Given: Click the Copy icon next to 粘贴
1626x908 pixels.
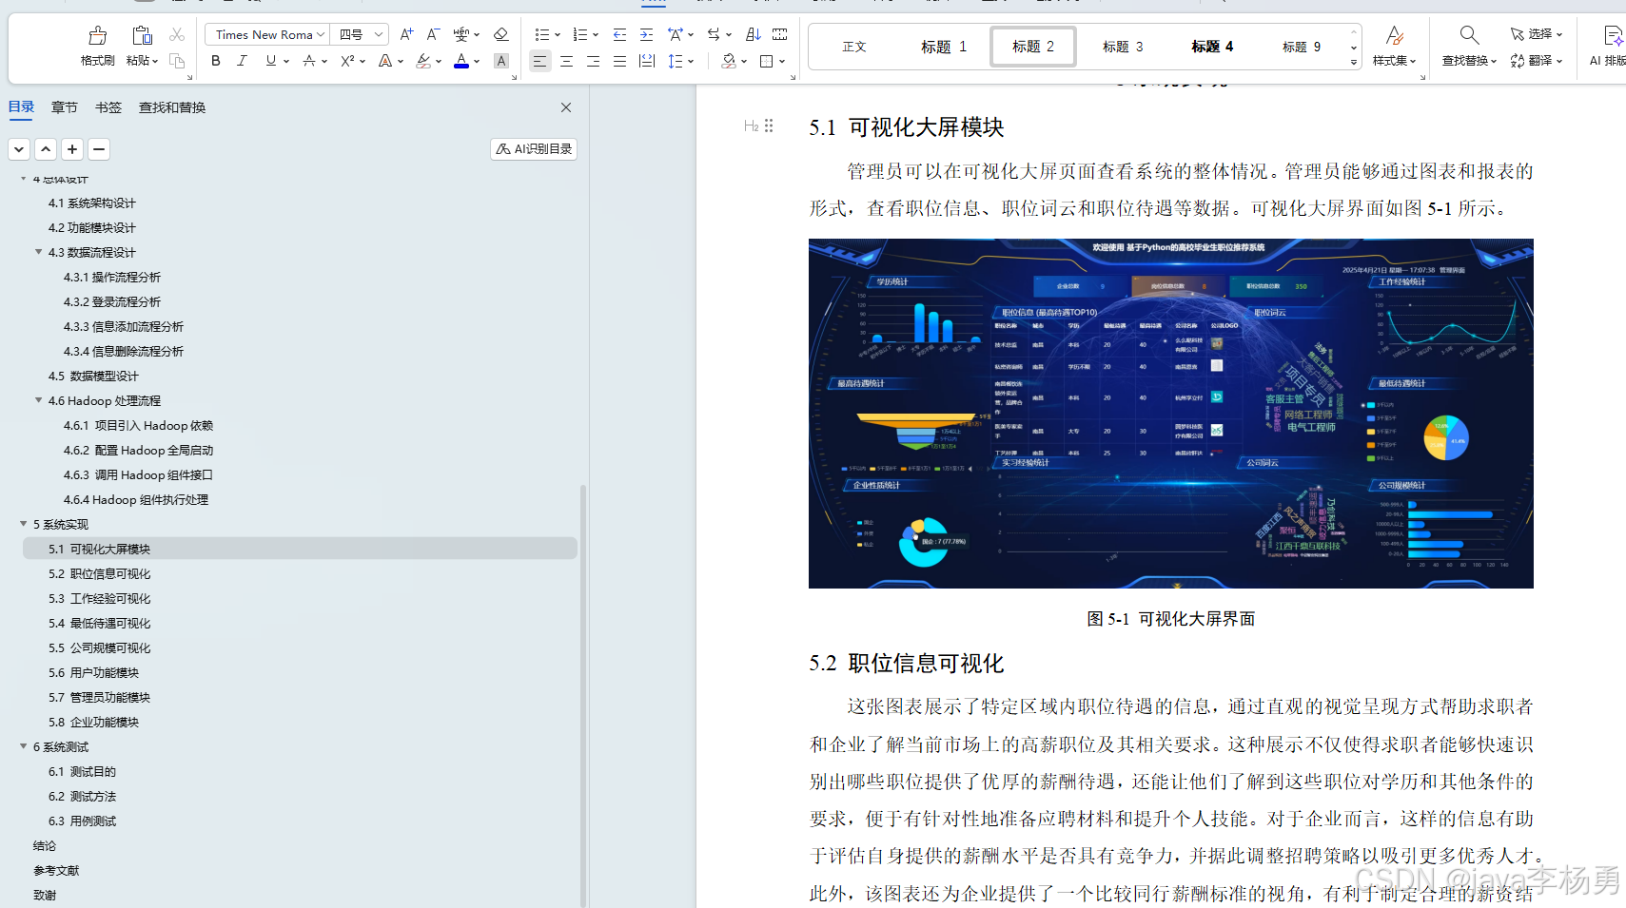Looking at the screenshot, I should (x=177, y=61).
